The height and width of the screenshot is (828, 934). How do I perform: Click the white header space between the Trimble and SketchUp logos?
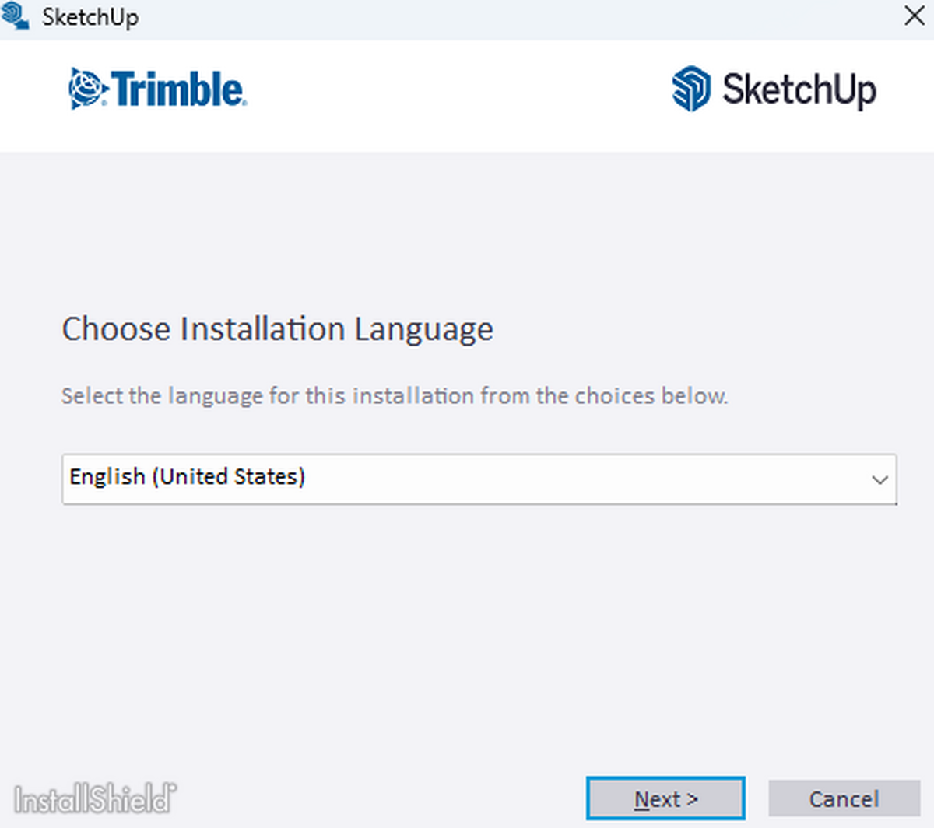[459, 89]
